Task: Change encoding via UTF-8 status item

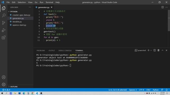Action: coord(142,90)
